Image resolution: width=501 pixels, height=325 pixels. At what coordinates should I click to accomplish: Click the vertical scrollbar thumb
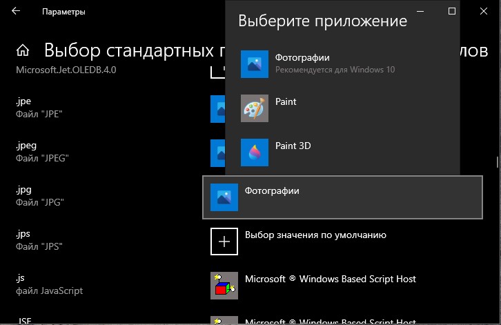click(498, 162)
